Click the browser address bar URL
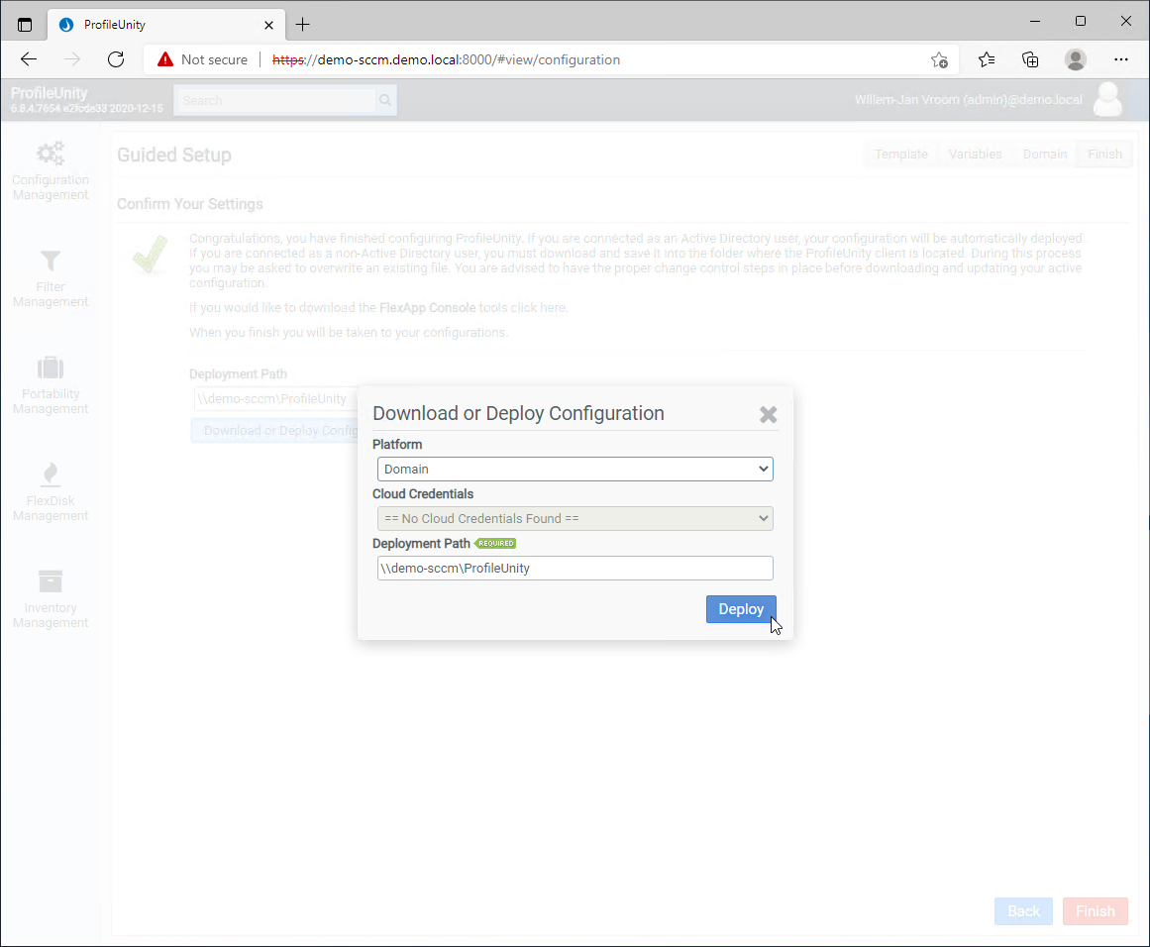Image resolution: width=1150 pixels, height=947 pixels. (446, 59)
